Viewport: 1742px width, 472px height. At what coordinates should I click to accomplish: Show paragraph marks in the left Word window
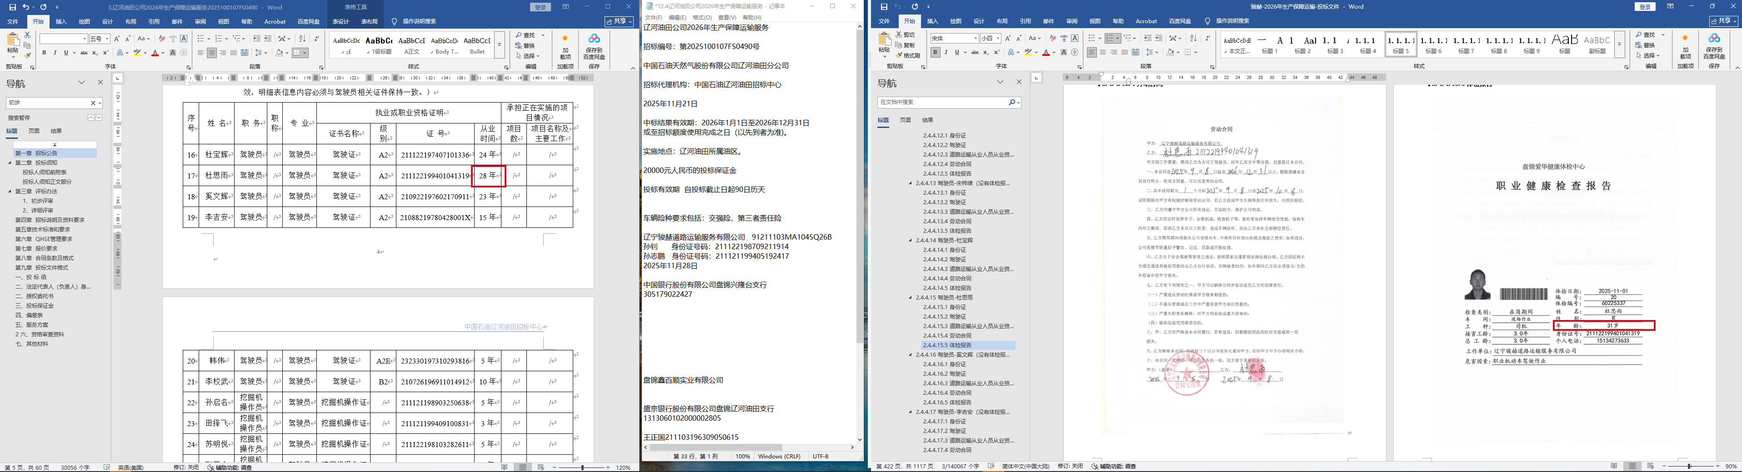pyautogui.click(x=316, y=39)
